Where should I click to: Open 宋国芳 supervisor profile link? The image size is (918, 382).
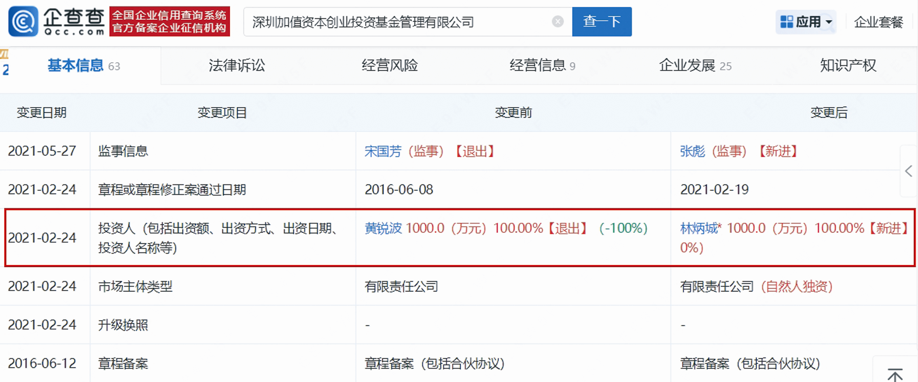(x=383, y=151)
